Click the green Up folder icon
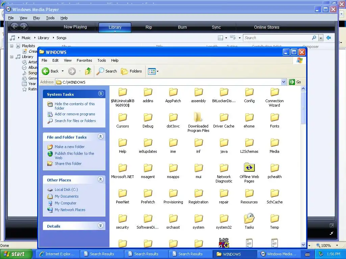Viewport: 346px width, 259px height. point(88,71)
